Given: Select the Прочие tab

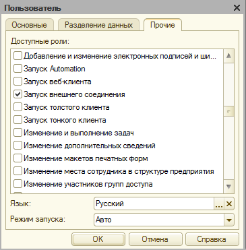Looking at the screenshot, I should [x=162, y=25].
